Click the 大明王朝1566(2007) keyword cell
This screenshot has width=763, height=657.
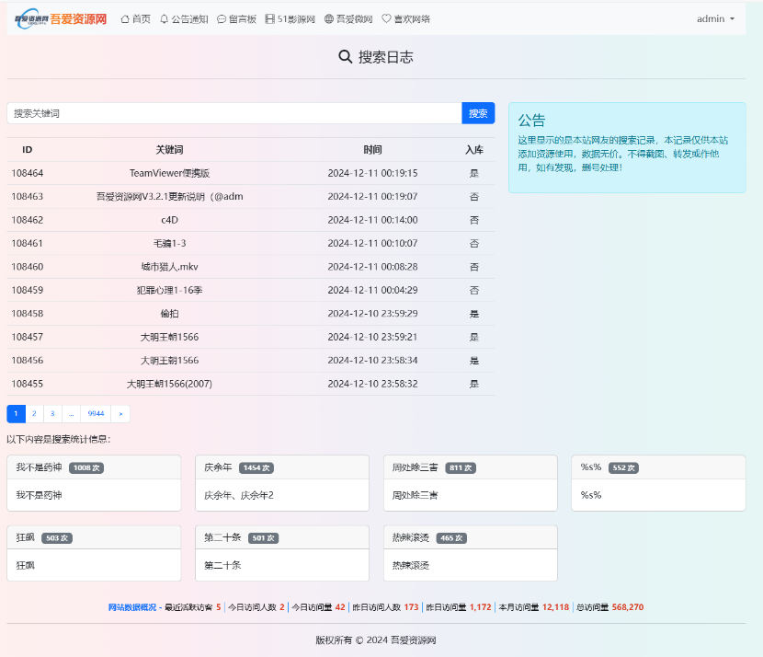[169, 384]
